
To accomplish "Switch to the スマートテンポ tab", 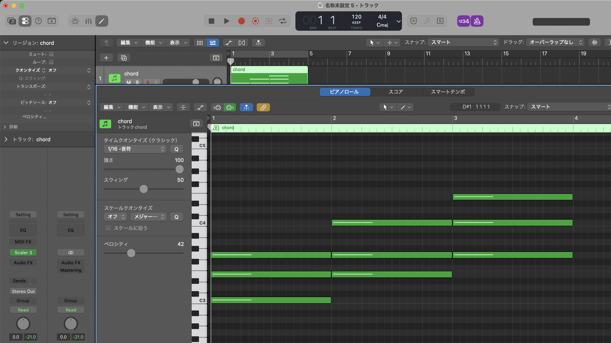I will pos(448,92).
